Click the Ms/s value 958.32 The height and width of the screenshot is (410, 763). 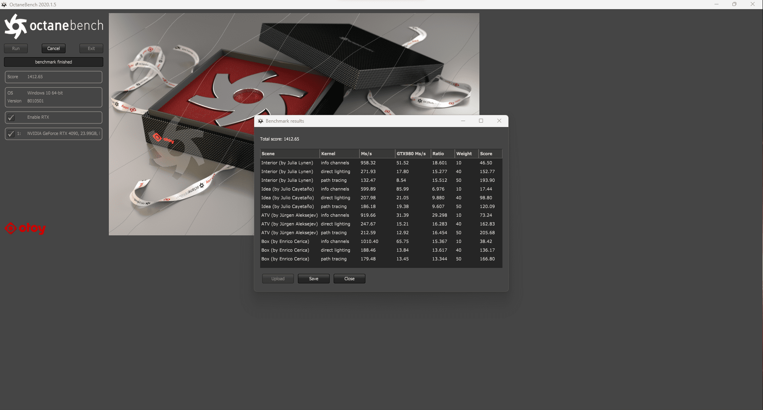[x=368, y=163]
